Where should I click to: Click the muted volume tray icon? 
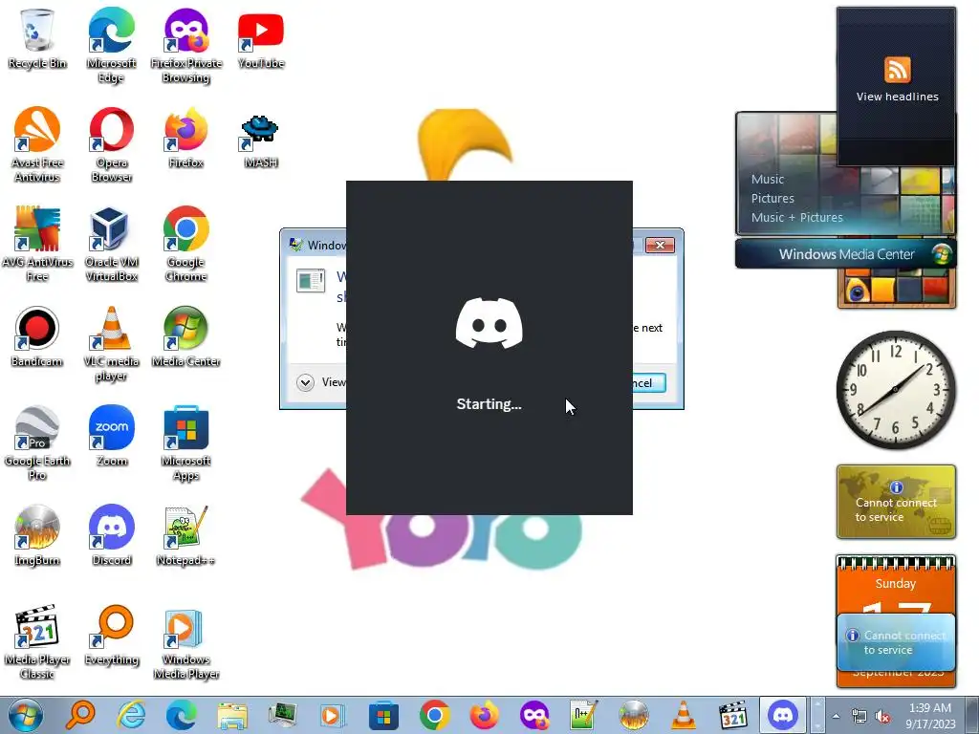pyautogui.click(x=882, y=717)
